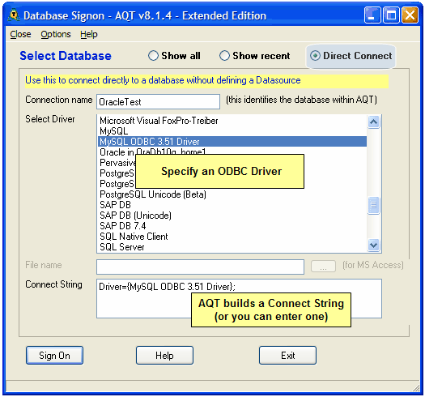The width and height of the screenshot is (425, 397).
Task: Click the Connect String text box
Action: click(x=239, y=298)
